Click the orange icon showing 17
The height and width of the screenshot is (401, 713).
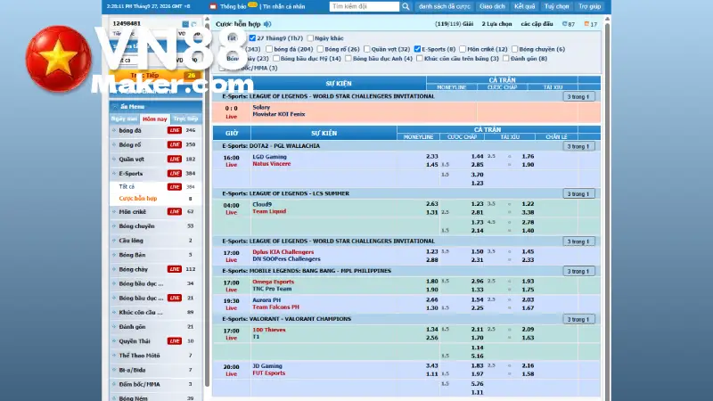coord(586,24)
